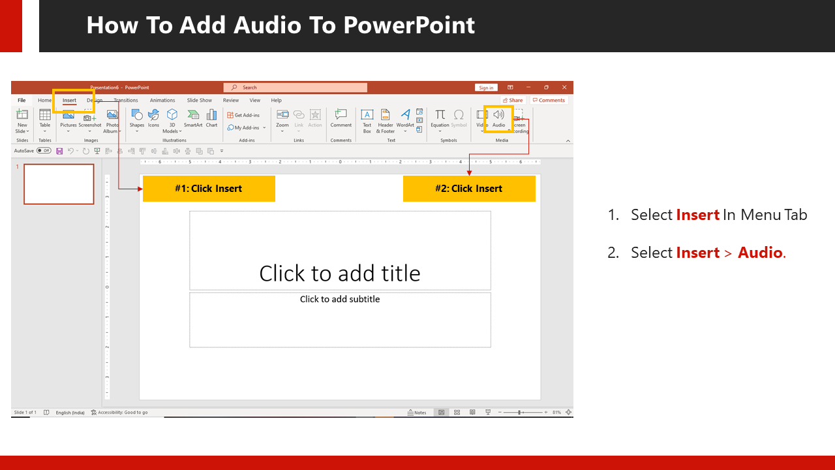Open the Comments button
The height and width of the screenshot is (470, 835).
tap(549, 101)
